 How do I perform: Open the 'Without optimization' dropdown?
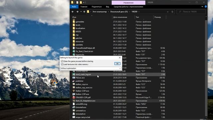[91, 68]
